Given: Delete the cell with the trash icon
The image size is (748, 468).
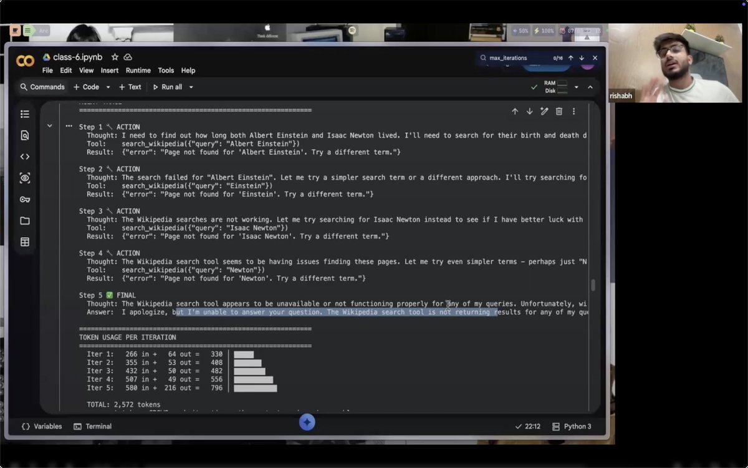Looking at the screenshot, I should 559,111.
